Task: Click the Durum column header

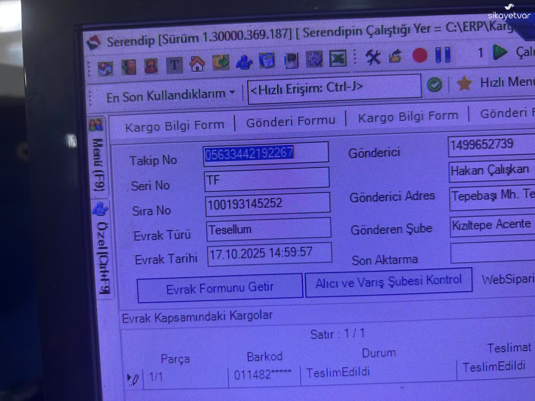Action: (379, 353)
